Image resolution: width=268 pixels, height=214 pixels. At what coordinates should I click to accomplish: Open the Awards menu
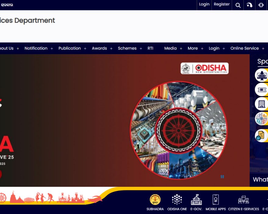pos(102,48)
